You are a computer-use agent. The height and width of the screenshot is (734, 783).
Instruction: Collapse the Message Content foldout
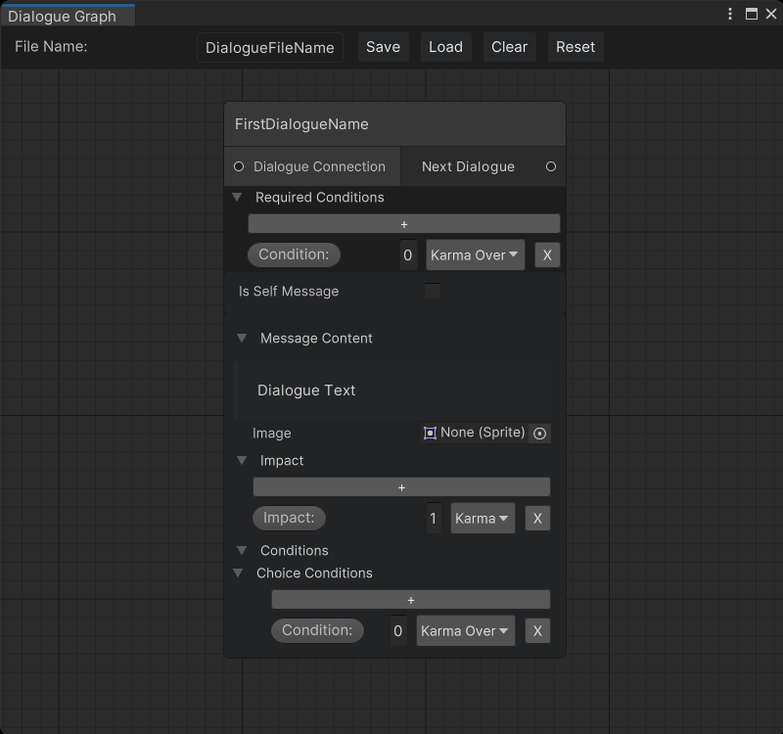point(242,339)
